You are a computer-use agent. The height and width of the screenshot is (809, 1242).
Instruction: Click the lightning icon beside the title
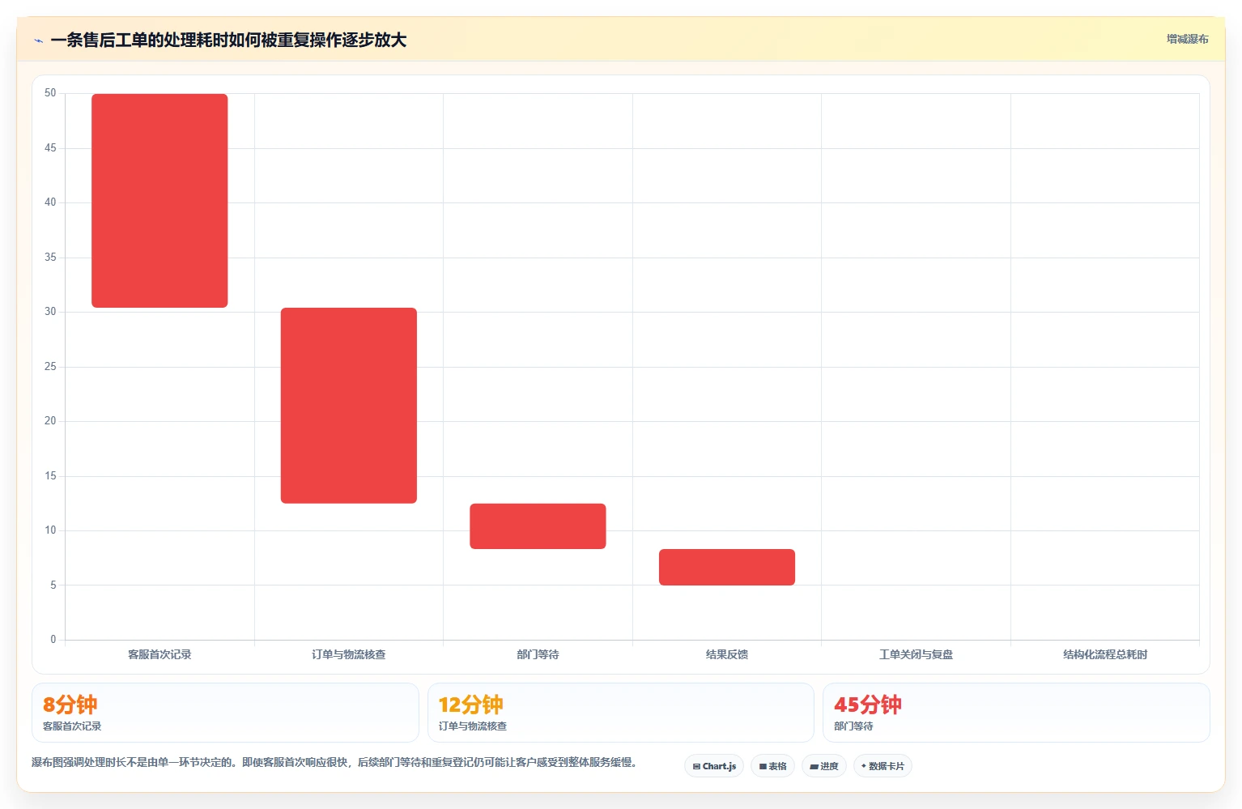tap(38, 40)
